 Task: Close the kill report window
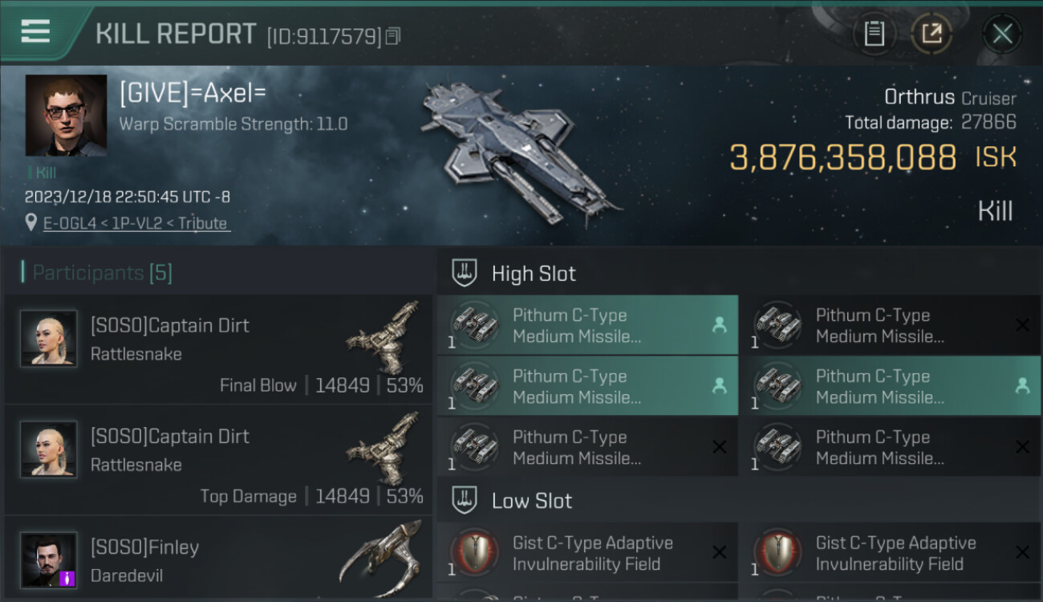tap(1002, 34)
